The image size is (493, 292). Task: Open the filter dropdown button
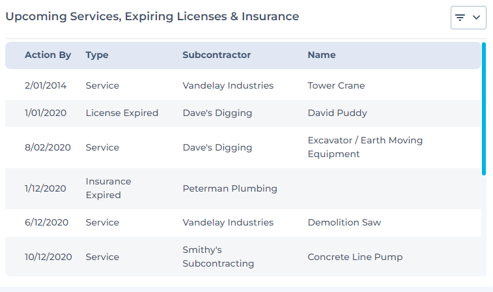point(468,18)
